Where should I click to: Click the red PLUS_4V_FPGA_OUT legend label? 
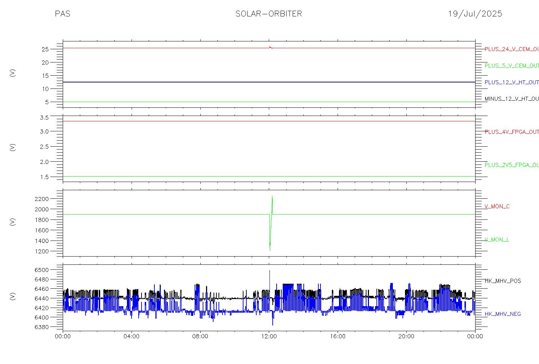(512, 132)
